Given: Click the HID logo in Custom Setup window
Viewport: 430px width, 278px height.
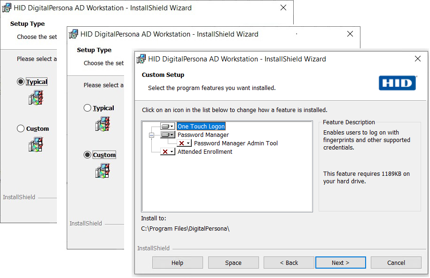Looking at the screenshot, I should (x=398, y=83).
